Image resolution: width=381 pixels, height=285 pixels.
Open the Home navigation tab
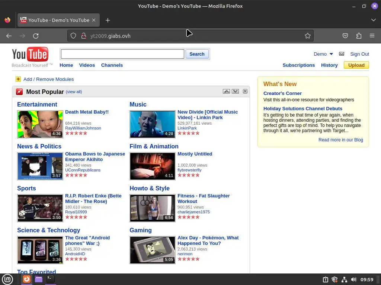(x=66, y=65)
